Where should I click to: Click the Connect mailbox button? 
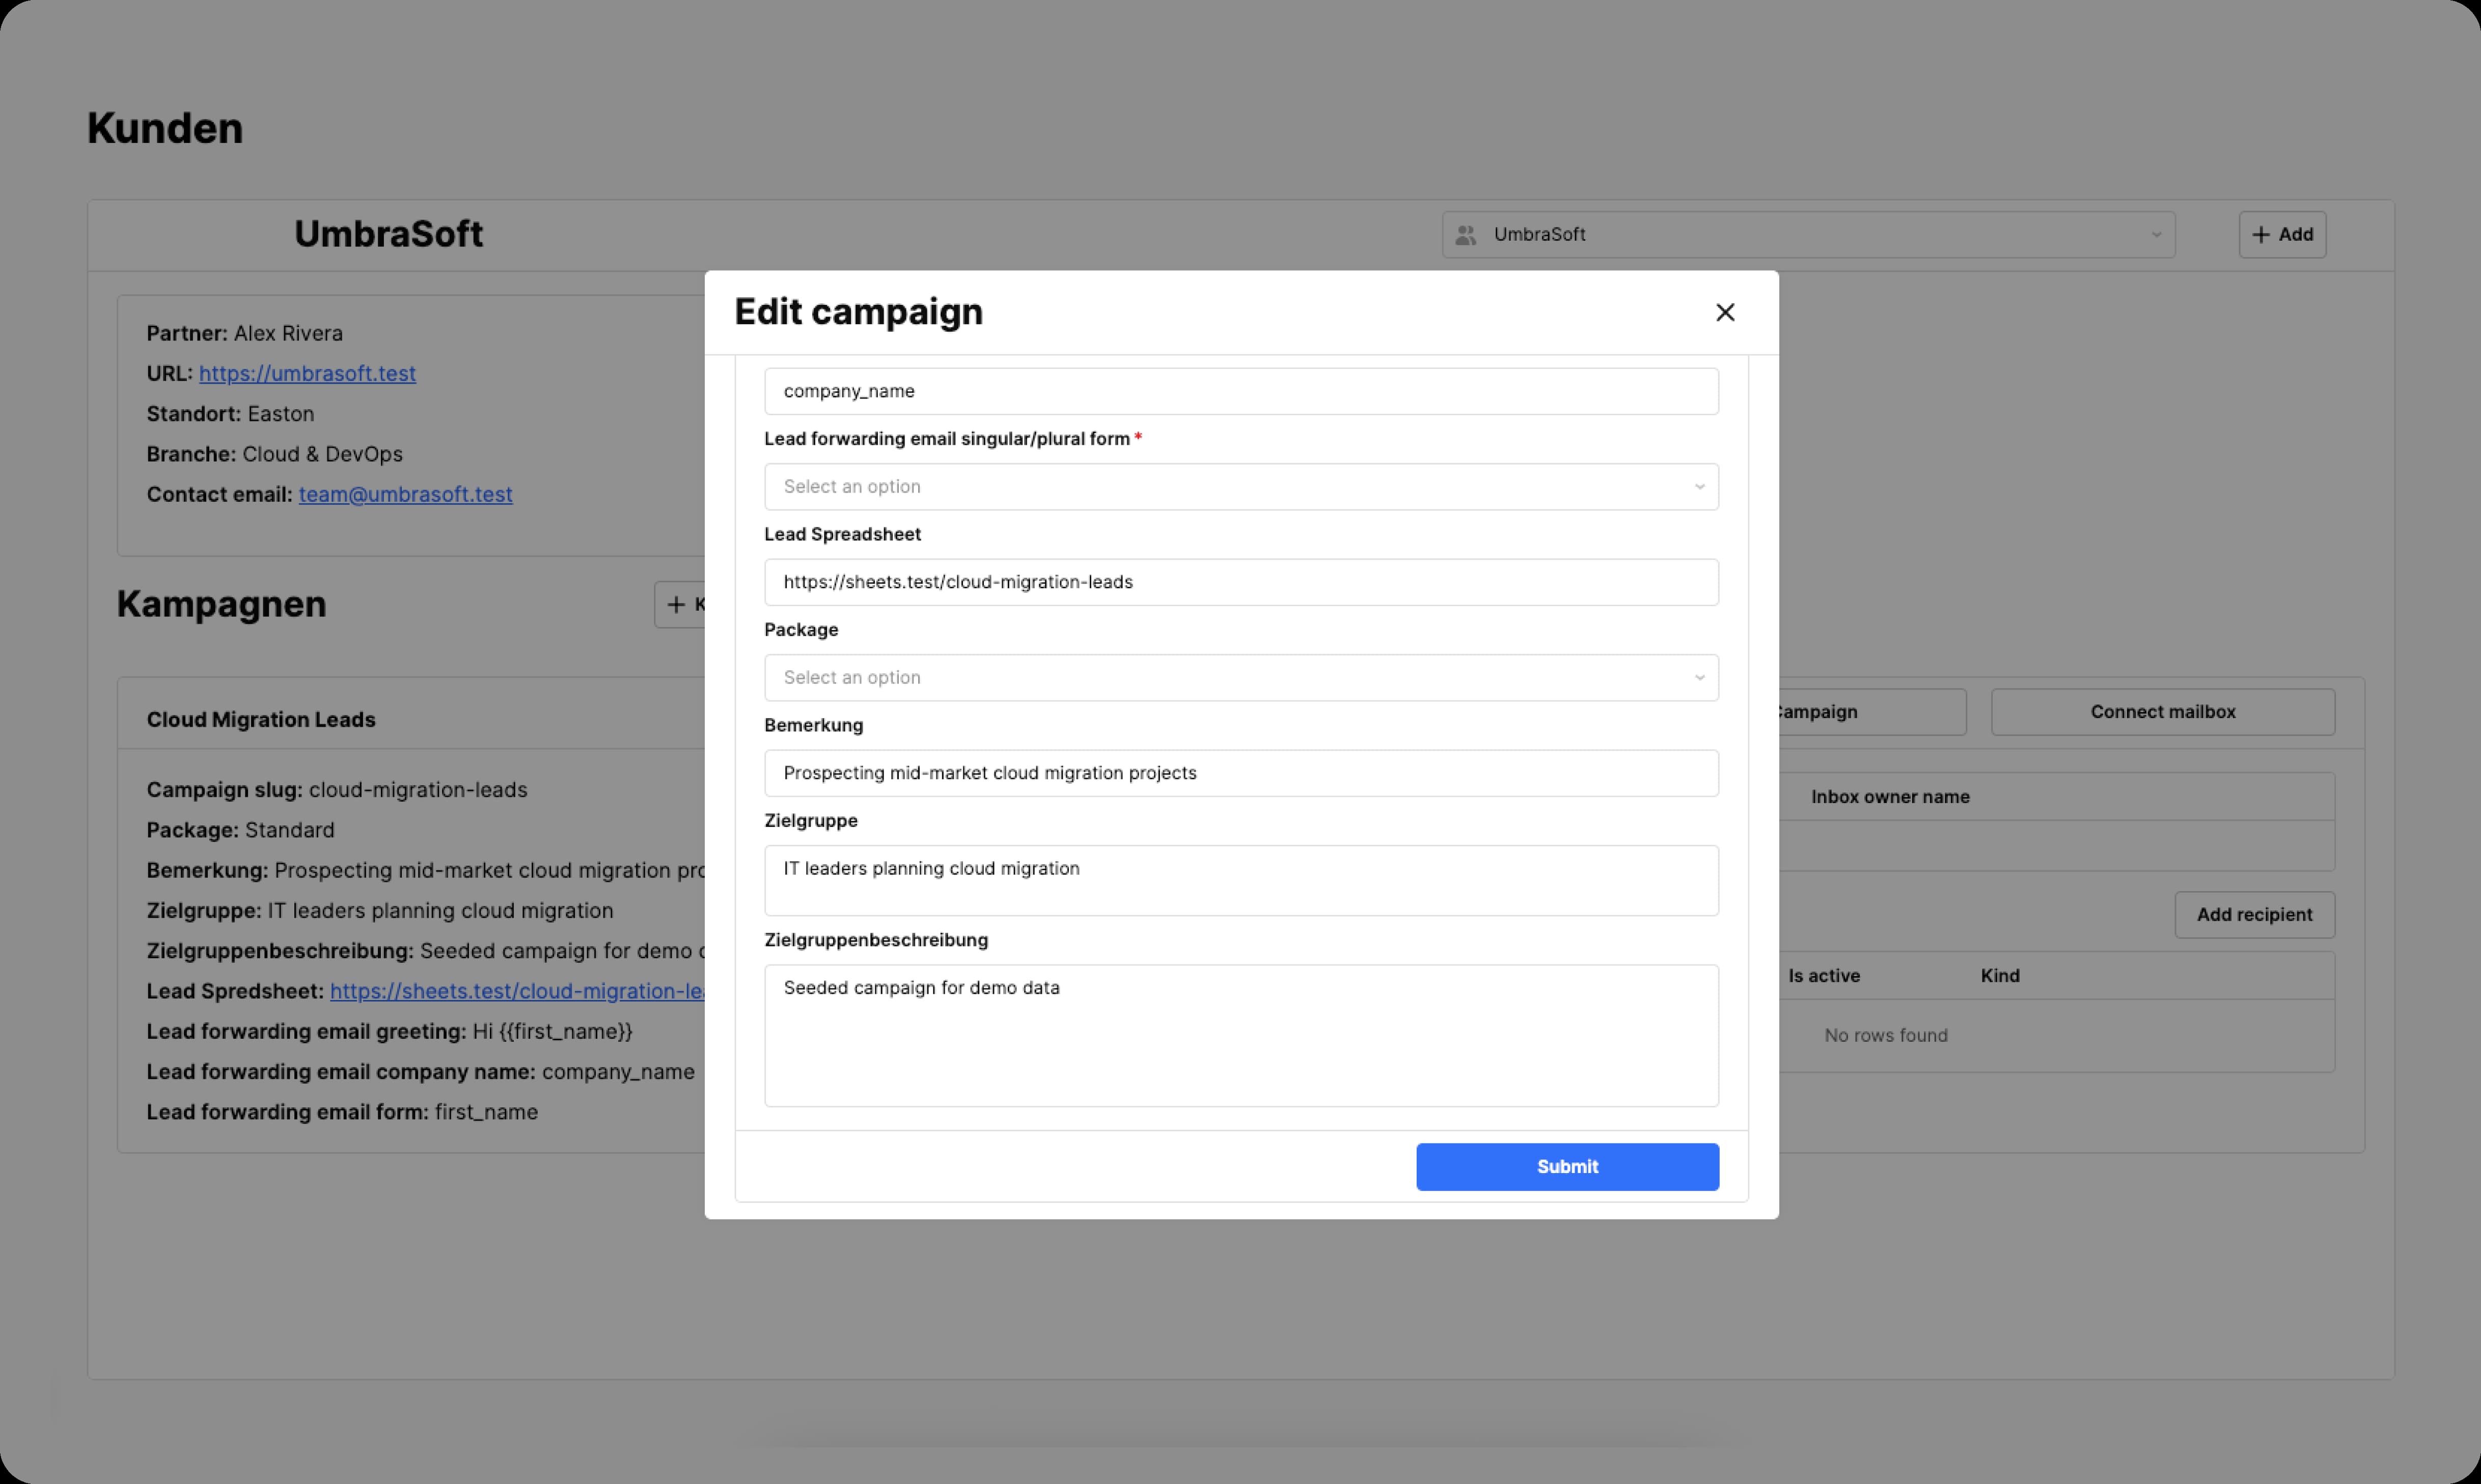point(2162,712)
